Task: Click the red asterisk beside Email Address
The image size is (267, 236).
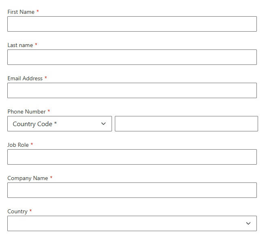Action: [x=46, y=78]
